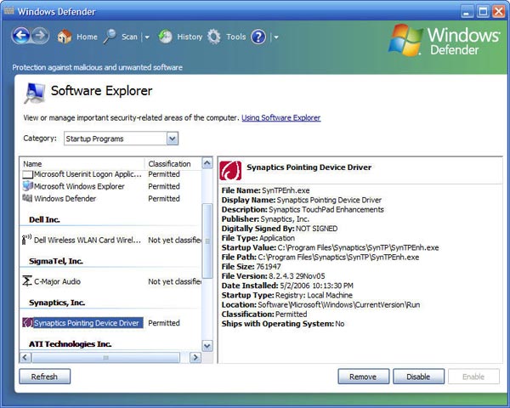Click the Windows Defender title bar icon
510x408 pixels.
point(8,11)
